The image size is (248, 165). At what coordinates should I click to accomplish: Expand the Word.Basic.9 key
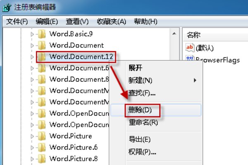point(32,34)
